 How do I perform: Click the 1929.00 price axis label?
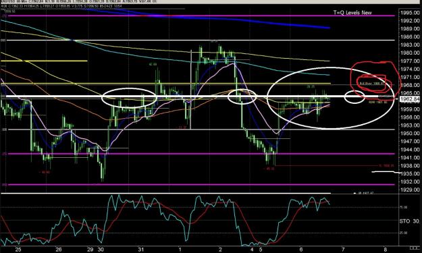(410, 190)
